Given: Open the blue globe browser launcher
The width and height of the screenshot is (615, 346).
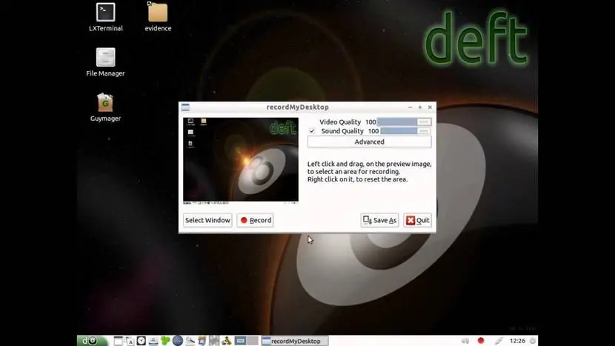Looking at the screenshot, I should pyautogui.click(x=178, y=341).
